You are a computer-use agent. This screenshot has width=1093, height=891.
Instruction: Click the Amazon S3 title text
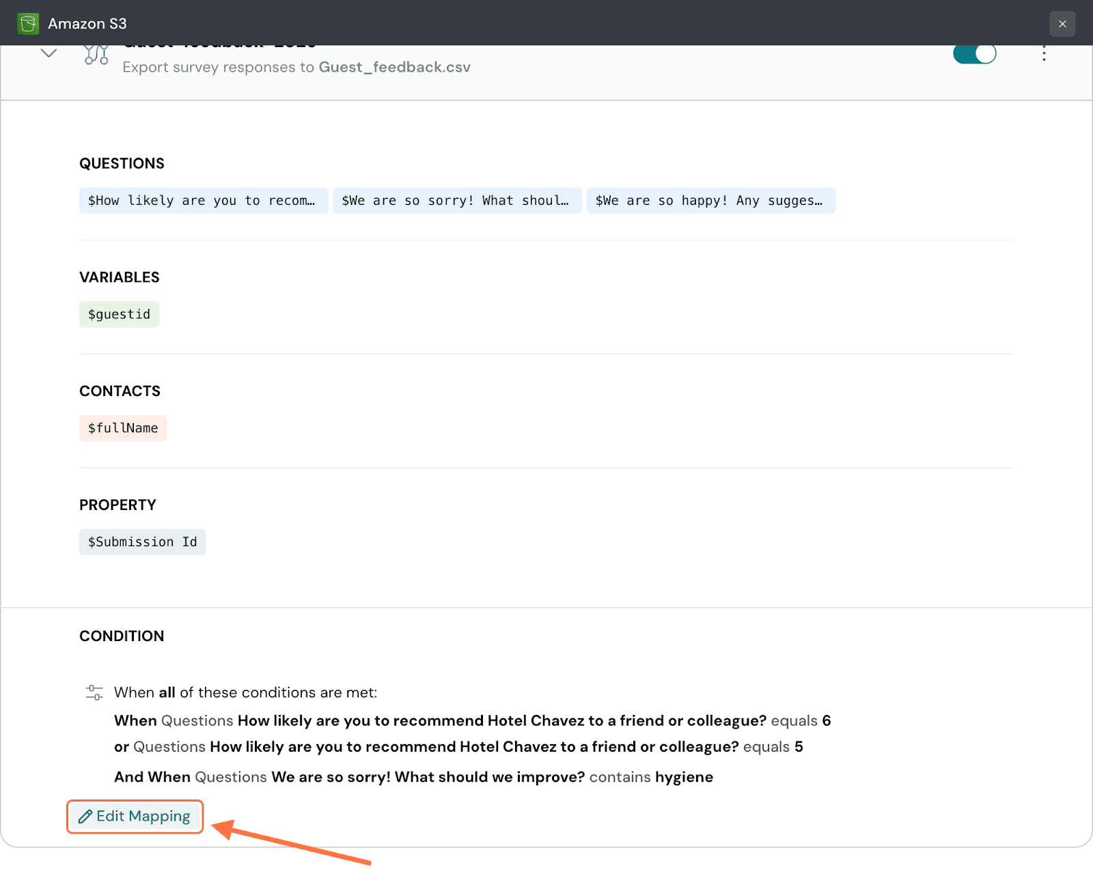pos(87,24)
